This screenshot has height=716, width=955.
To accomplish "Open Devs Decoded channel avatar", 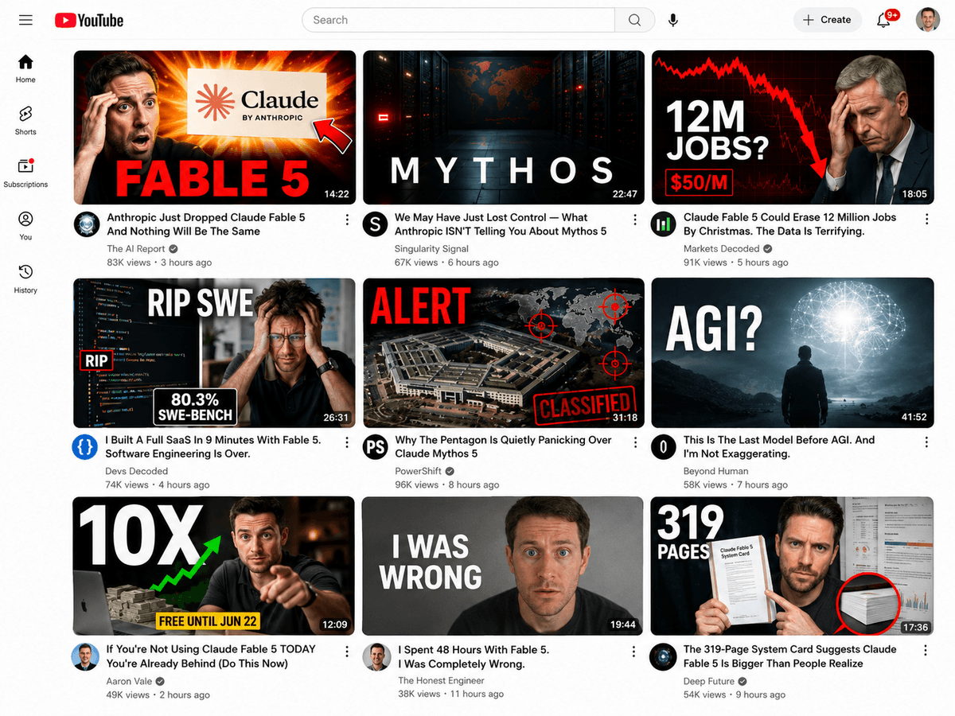I will click(x=85, y=447).
